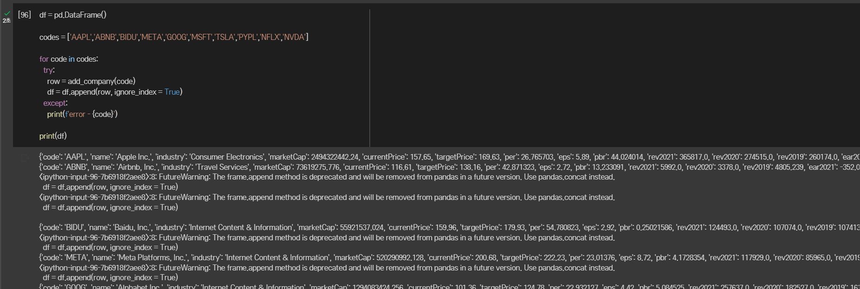Click the 'try:' keyword line

49,70
